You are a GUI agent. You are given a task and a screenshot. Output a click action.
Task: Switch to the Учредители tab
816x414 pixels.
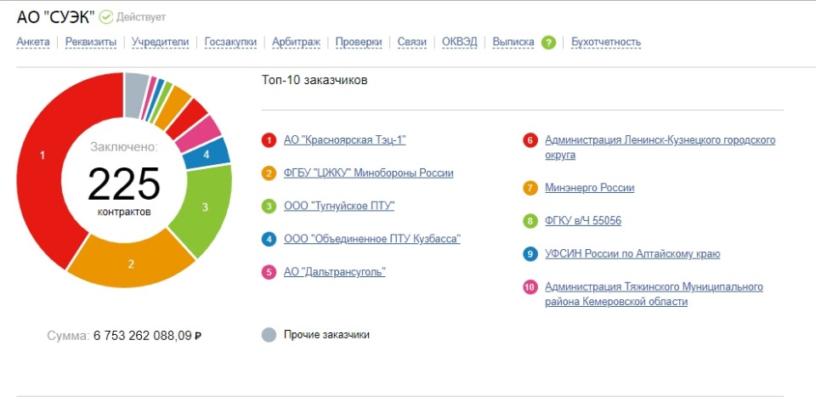tap(161, 43)
